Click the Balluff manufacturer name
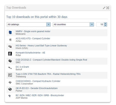This screenshot has height=105, width=116. [x=19, y=70]
